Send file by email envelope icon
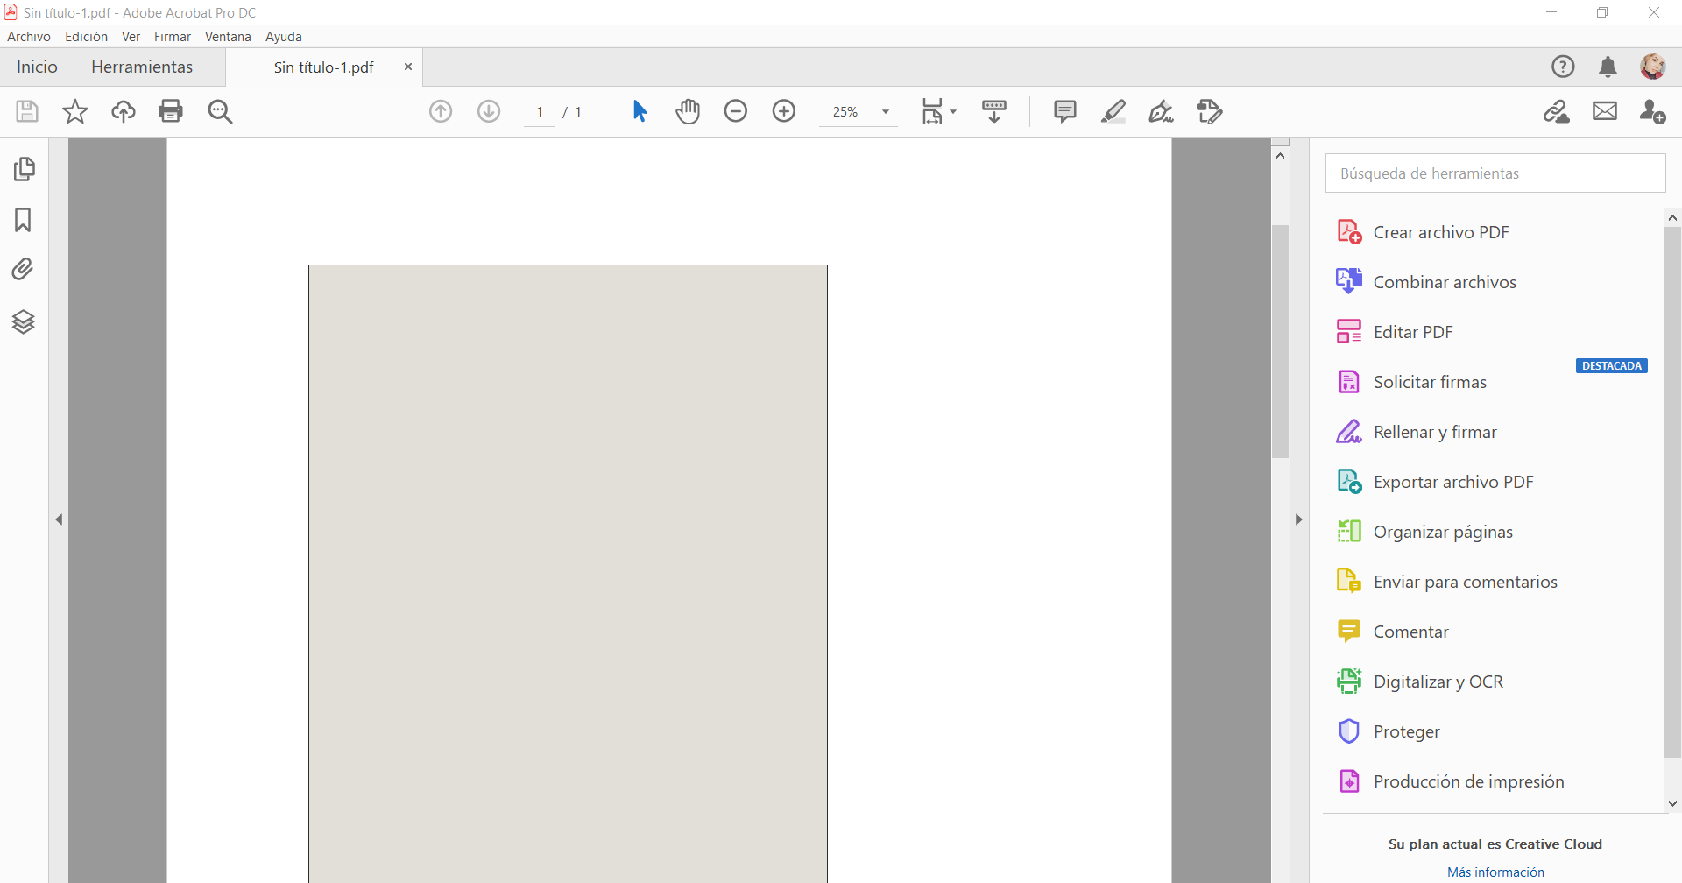Viewport: 1682px width, 883px height. click(x=1604, y=111)
